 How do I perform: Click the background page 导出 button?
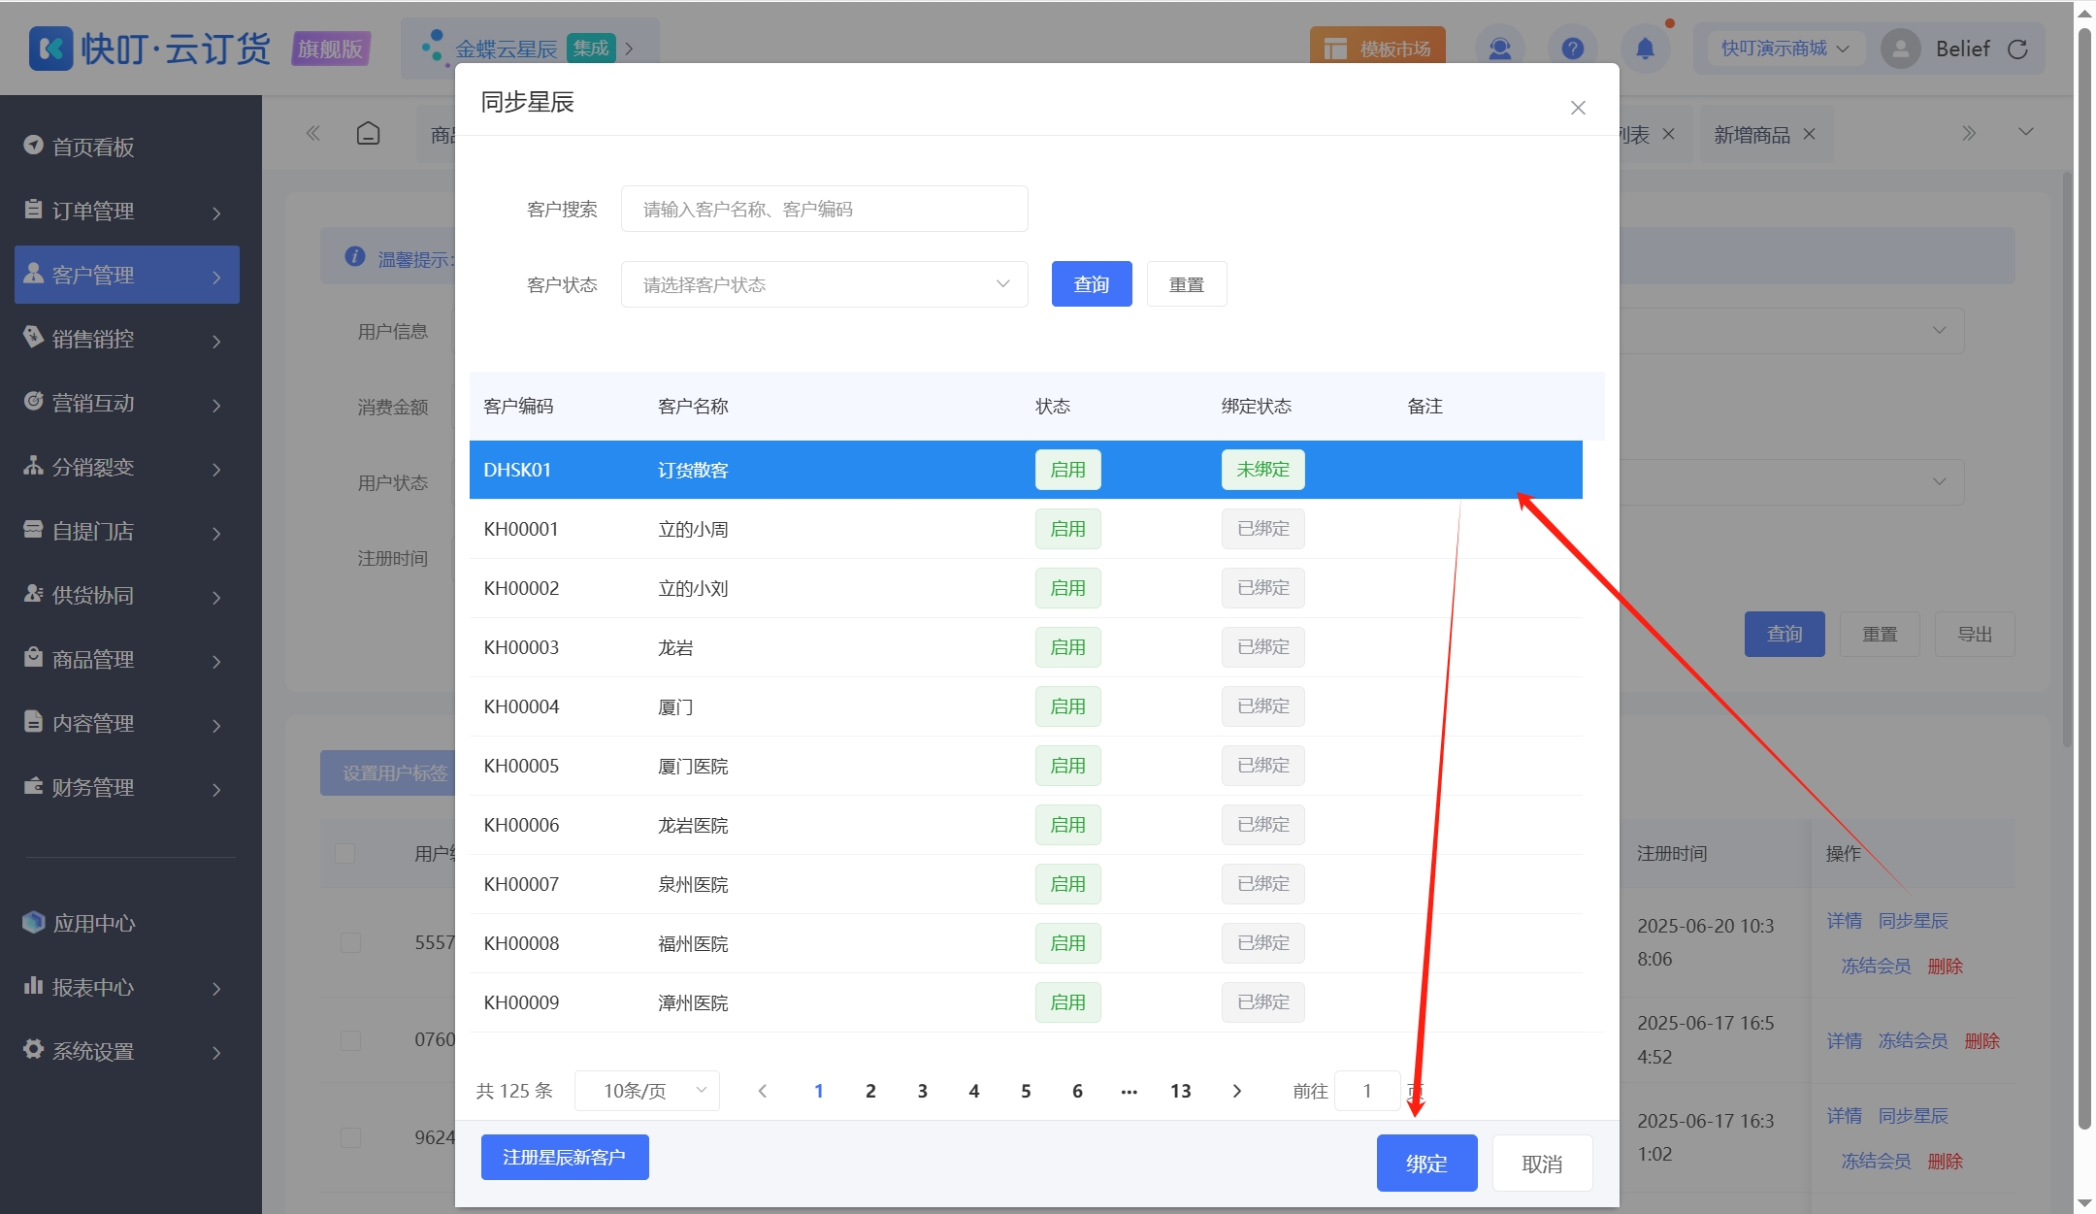pos(1975,634)
